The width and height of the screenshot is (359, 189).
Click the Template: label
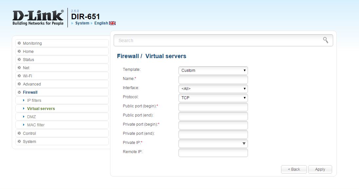click(132, 70)
